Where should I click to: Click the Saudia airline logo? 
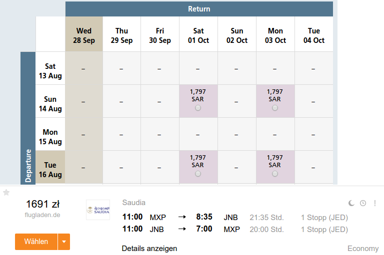[x=98, y=210]
